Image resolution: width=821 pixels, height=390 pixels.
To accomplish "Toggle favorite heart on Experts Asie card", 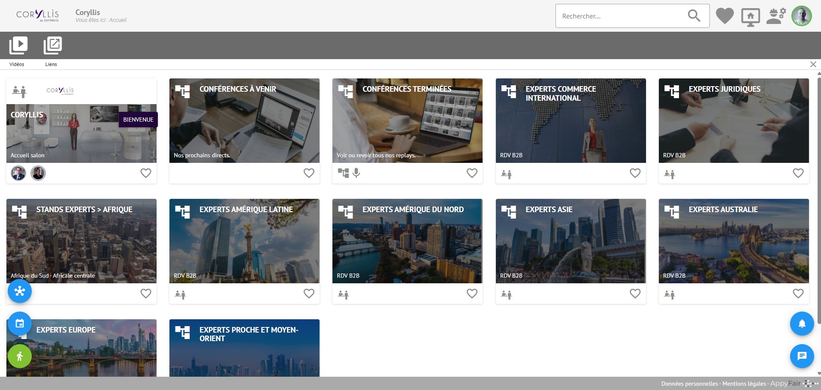I will [635, 294].
